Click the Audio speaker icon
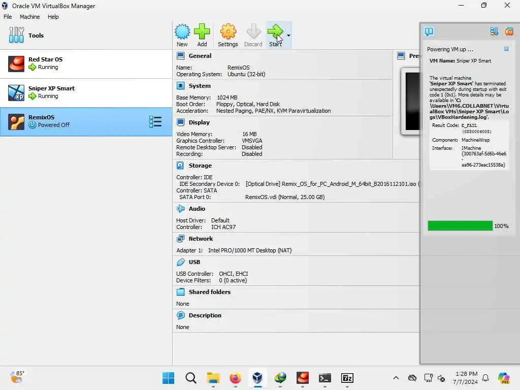 point(180,208)
